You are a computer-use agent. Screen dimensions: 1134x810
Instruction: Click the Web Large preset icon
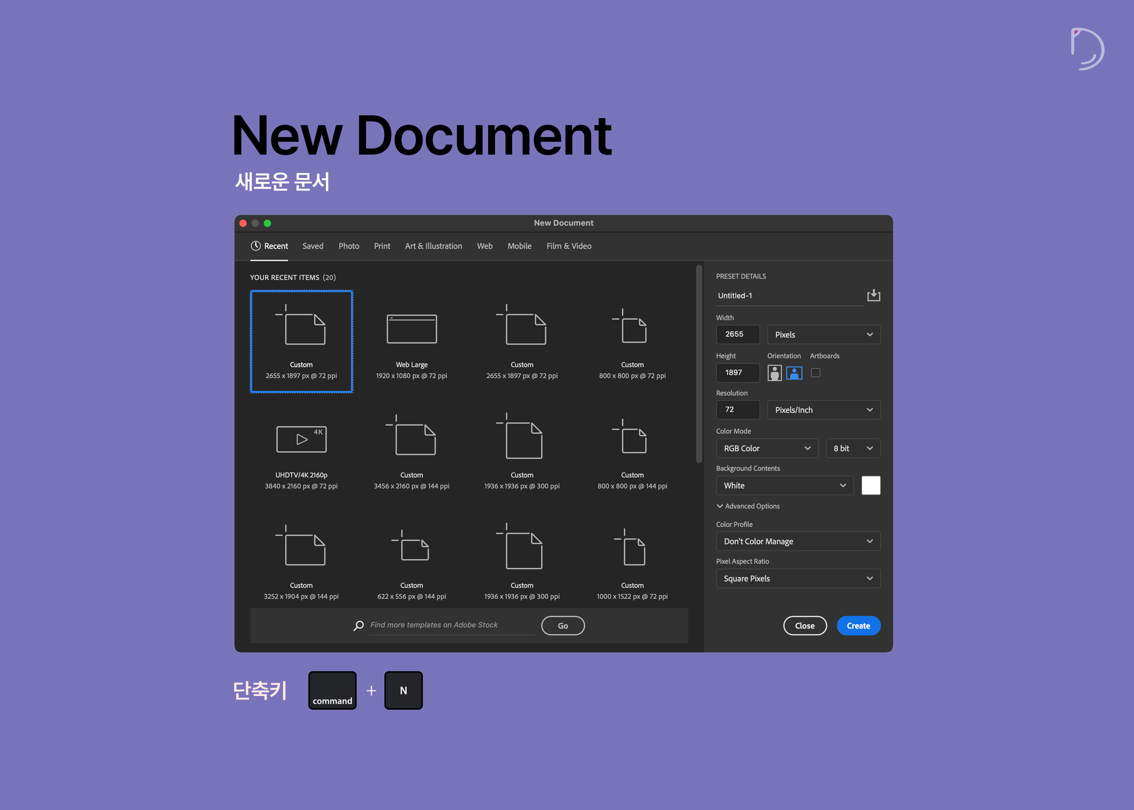pos(412,329)
